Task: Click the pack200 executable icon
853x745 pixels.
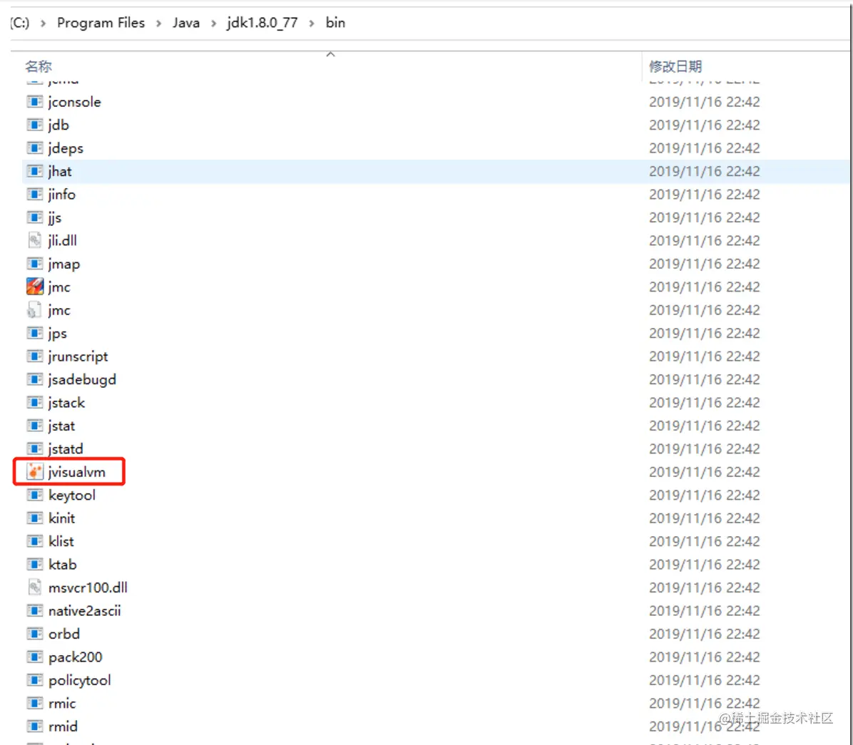Action: [34, 657]
